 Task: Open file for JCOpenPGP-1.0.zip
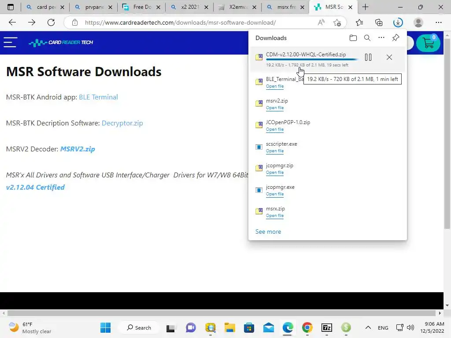coord(275,129)
